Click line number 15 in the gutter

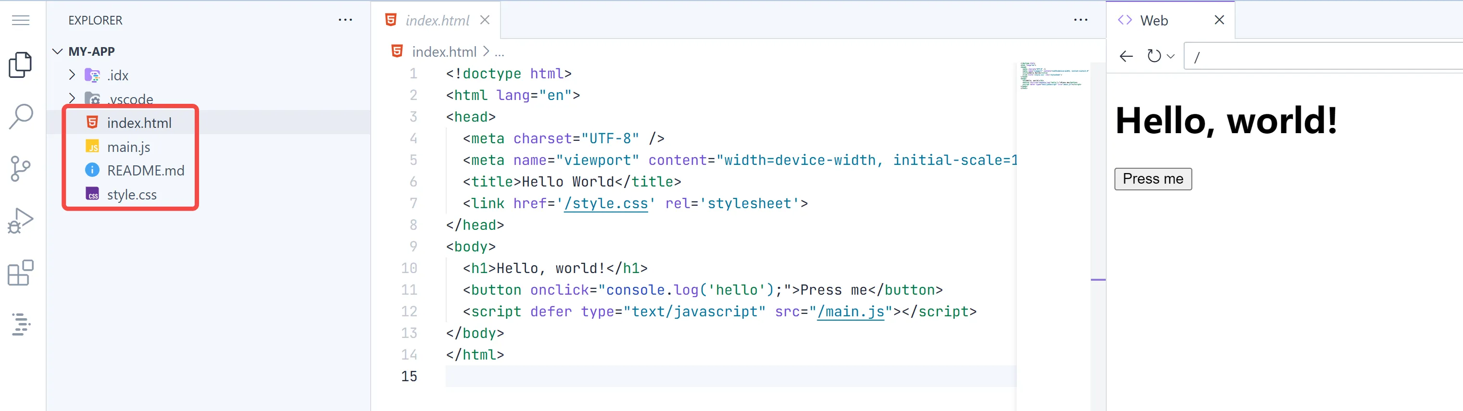pos(409,376)
